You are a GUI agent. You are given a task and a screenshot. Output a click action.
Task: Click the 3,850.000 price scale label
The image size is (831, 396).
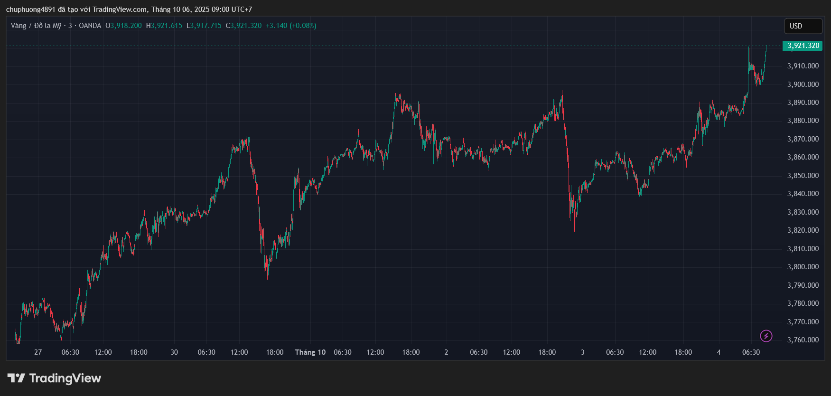point(803,176)
